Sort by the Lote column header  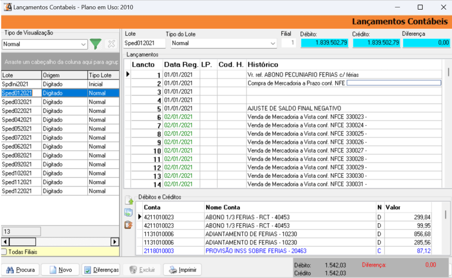[x=21, y=75]
